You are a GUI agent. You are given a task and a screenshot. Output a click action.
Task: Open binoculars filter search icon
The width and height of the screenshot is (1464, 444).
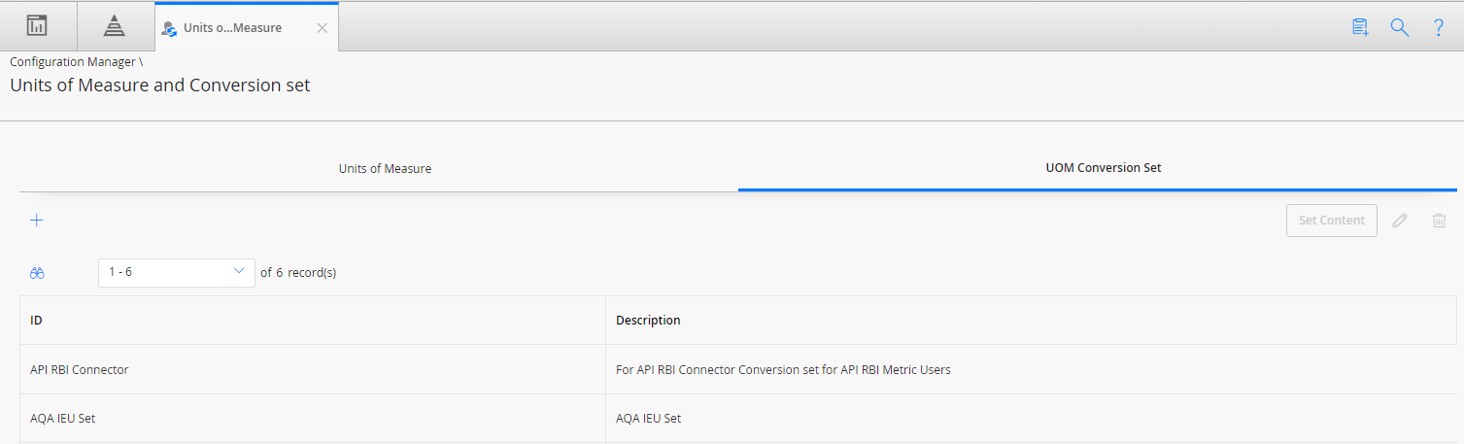pos(38,274)
